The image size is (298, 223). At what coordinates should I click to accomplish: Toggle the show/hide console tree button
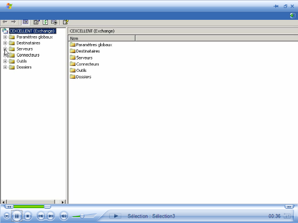point(25,22)
